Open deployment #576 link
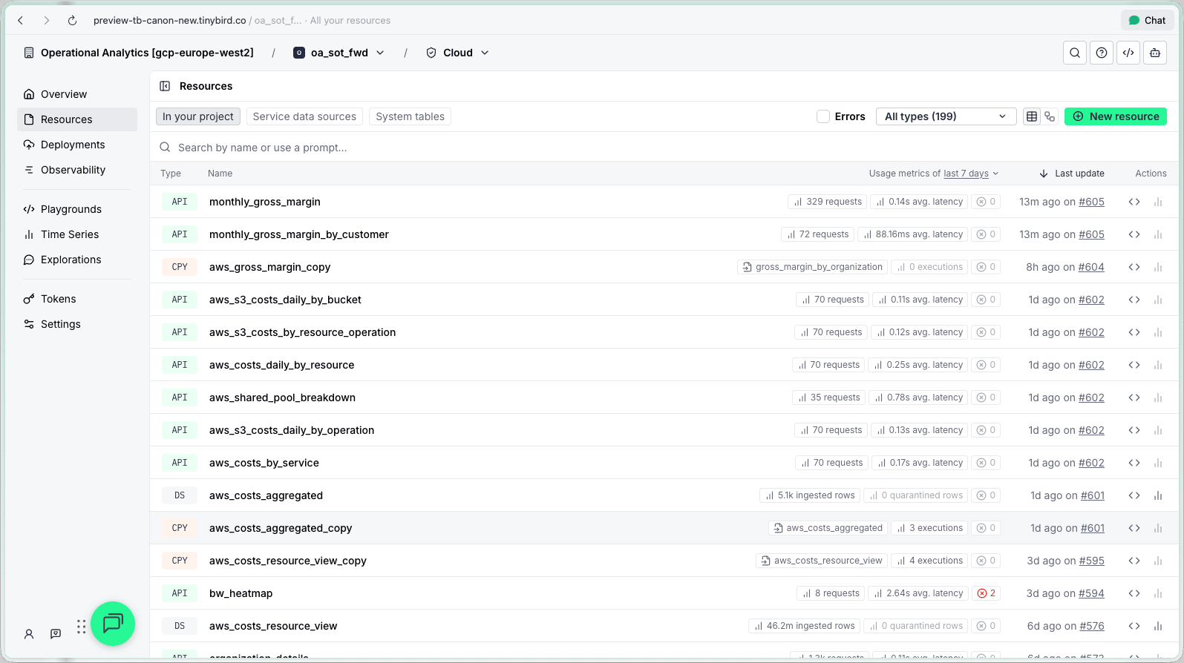1184x663 pixels. 1091,626
